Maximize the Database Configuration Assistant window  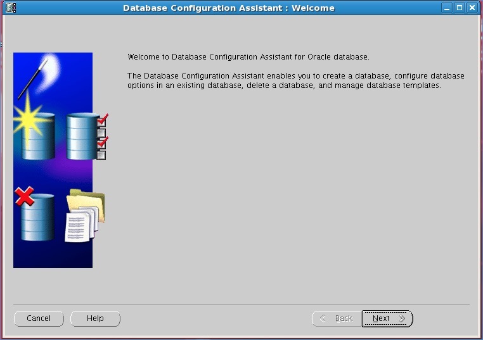[x=460, y=8]
